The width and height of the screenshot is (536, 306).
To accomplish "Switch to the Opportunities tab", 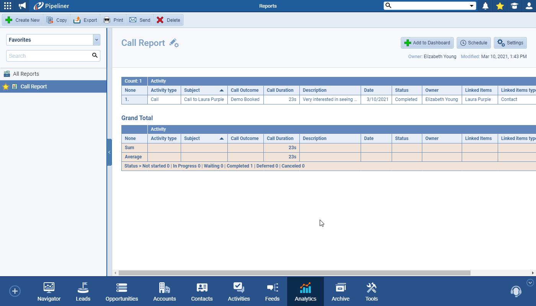I will click(x=122, y=292).
